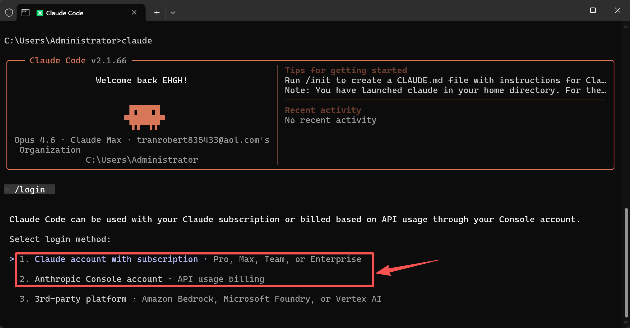Image resolution: width=630 pixels, height=328 pixels.
Task: Close the Claude Code tab
Action: point(134,13)
